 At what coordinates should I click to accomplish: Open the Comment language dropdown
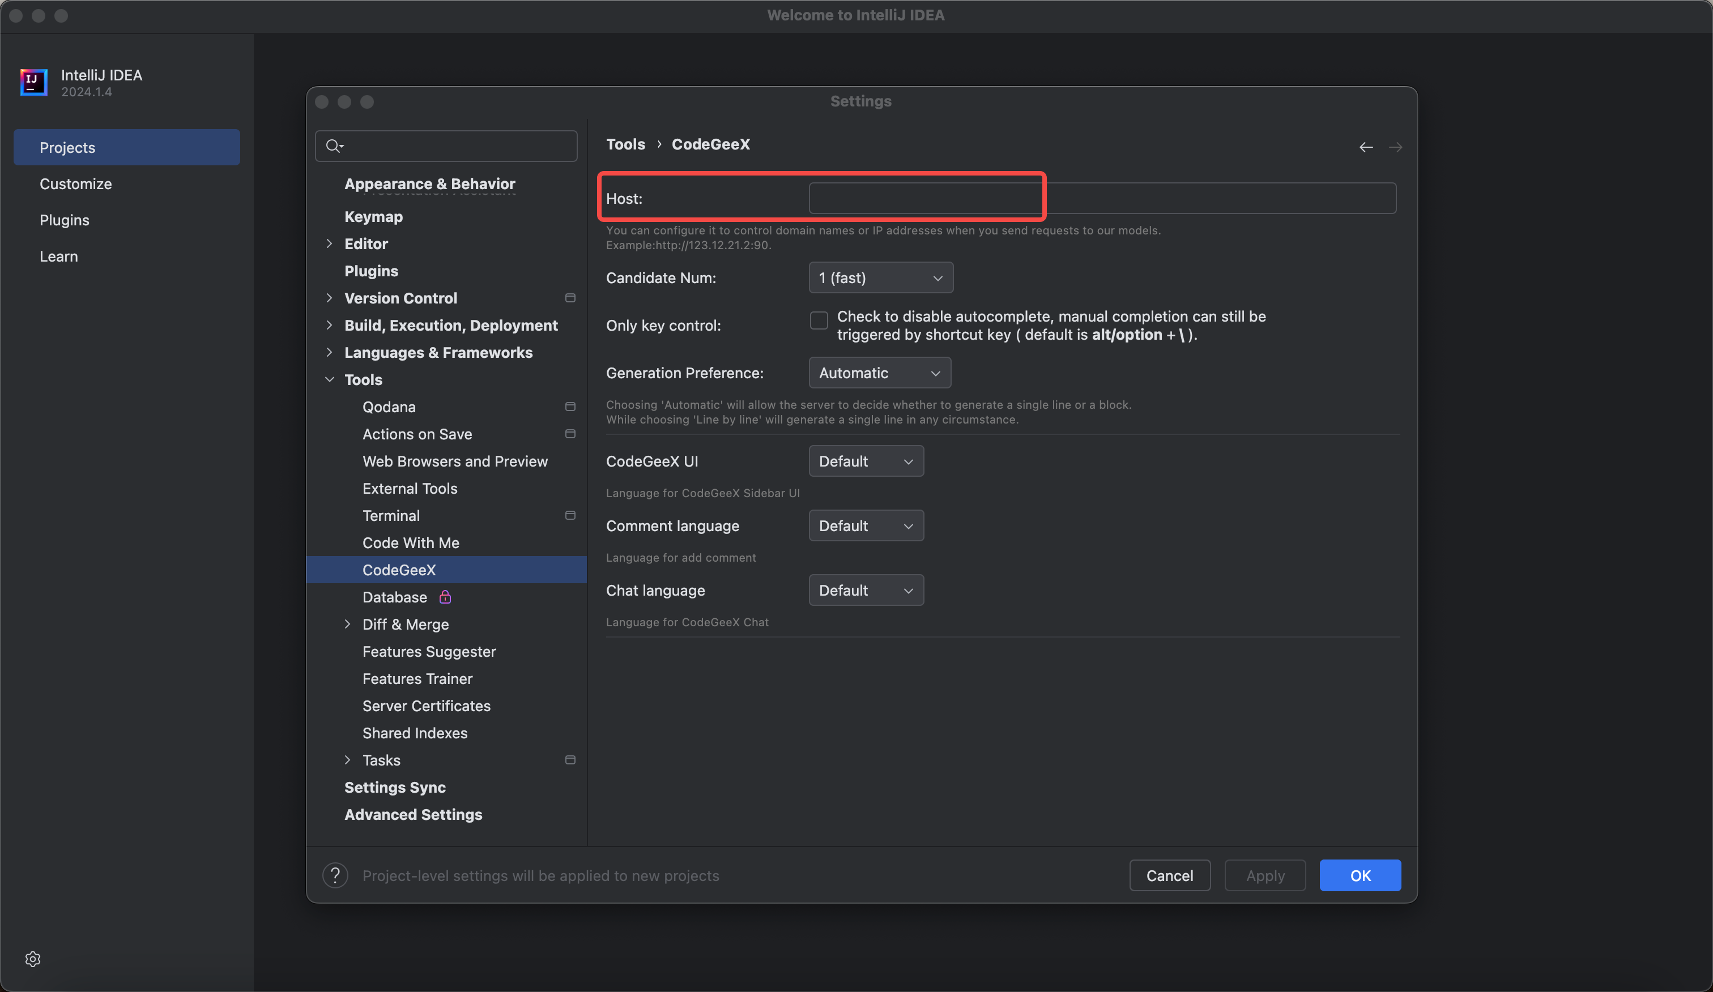(x=866, y=526)
